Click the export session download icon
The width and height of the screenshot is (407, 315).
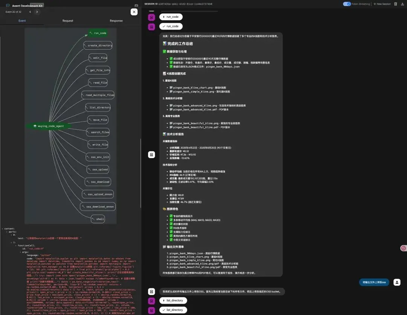click(x=402, y=4)
